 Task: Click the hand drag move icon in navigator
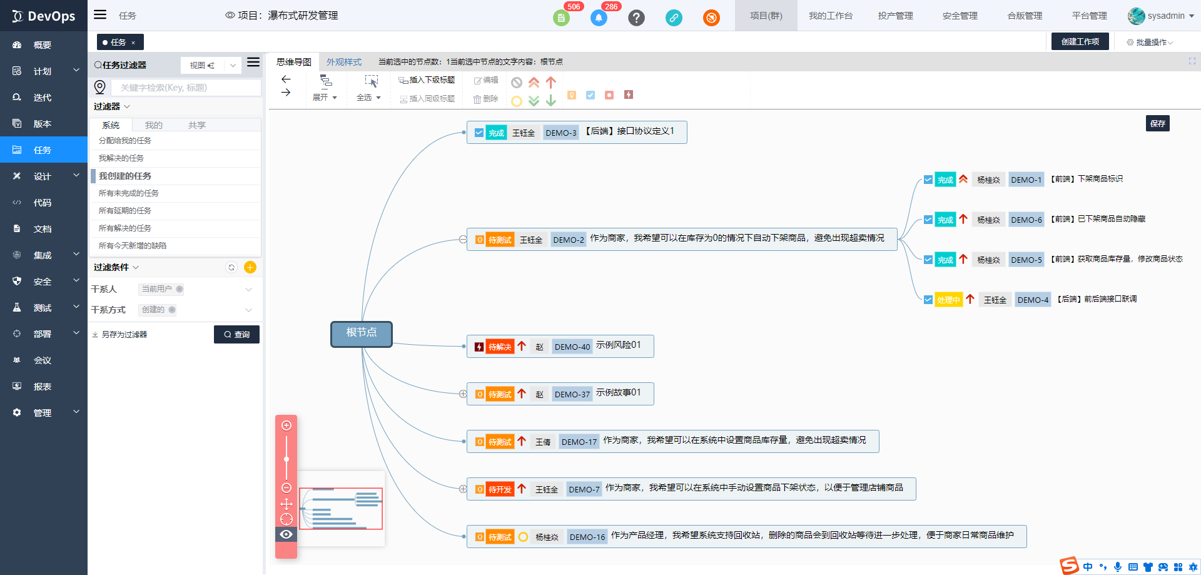click(x=286, y=504)
